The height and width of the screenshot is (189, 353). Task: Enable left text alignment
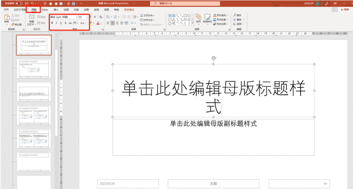pos(108,23)
